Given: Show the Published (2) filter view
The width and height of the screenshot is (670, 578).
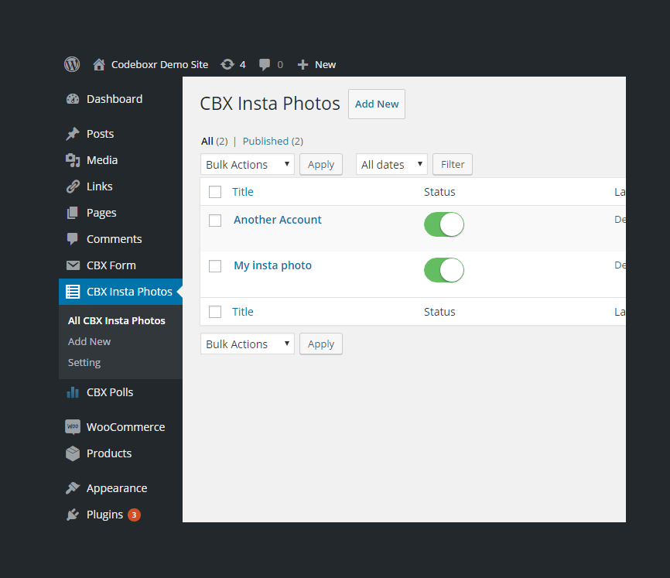Looking at the screenshot, I should (273, 142).
